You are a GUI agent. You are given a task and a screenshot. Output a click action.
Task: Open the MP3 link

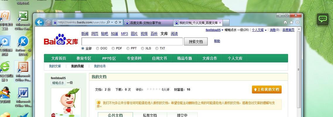click(x=124, y=34)
